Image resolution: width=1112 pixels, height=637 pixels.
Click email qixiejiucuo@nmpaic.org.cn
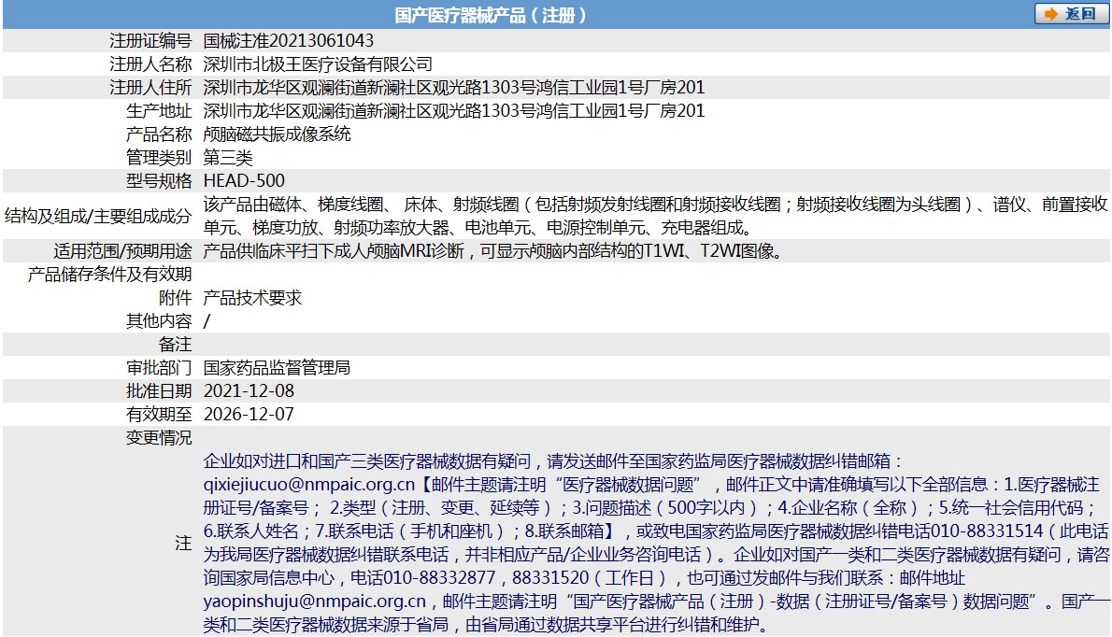pyautogui.click(x=309, y=486)
